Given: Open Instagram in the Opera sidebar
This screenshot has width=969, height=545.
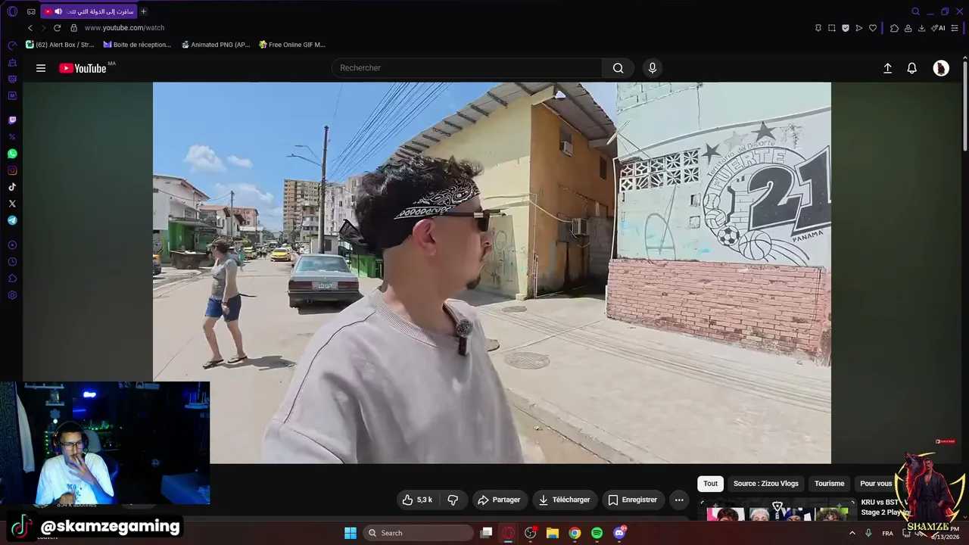Looking at the screenshot, I should coord(12,170).
